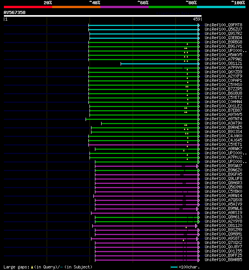
Task: Click the UniRef100_Q7XQX2 label
Action: (x=223, y=242)
